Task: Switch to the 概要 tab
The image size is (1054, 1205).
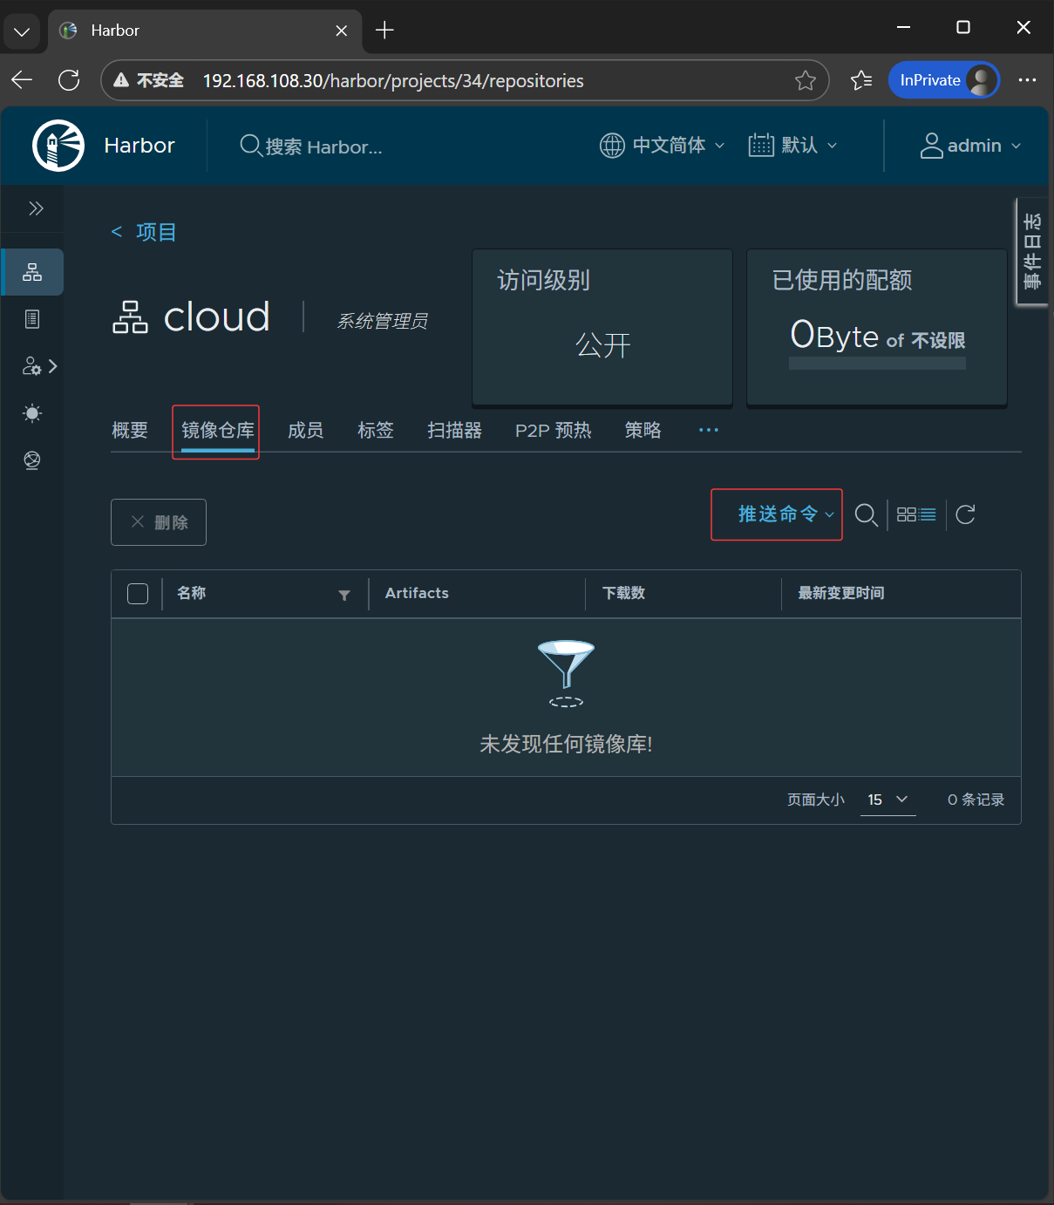Action: [x=130, y=430]
